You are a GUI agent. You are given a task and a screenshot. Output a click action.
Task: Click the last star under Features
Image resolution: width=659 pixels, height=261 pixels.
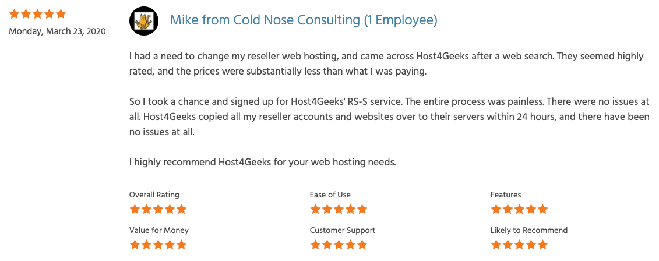542,209
